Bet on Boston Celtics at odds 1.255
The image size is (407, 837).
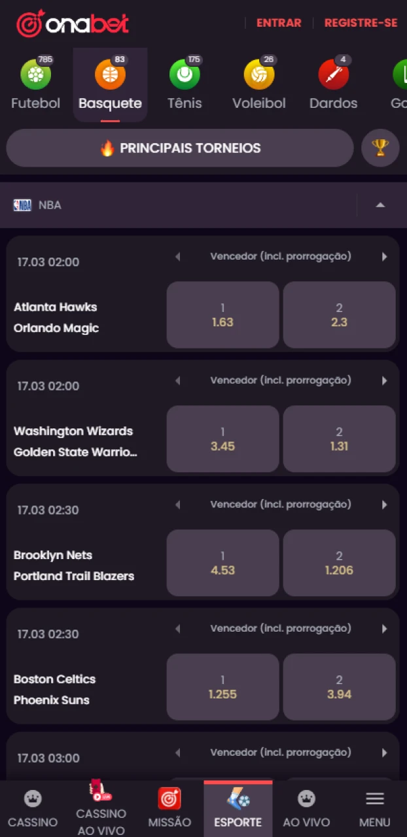pos(222,687)
